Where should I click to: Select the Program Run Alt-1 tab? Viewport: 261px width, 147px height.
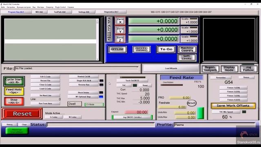[x=16, y=12]
